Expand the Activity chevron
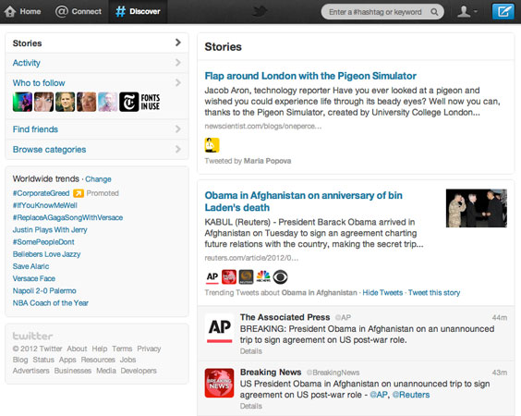The width and height of the screenshot is (521, 416). [x=178, y=63]
